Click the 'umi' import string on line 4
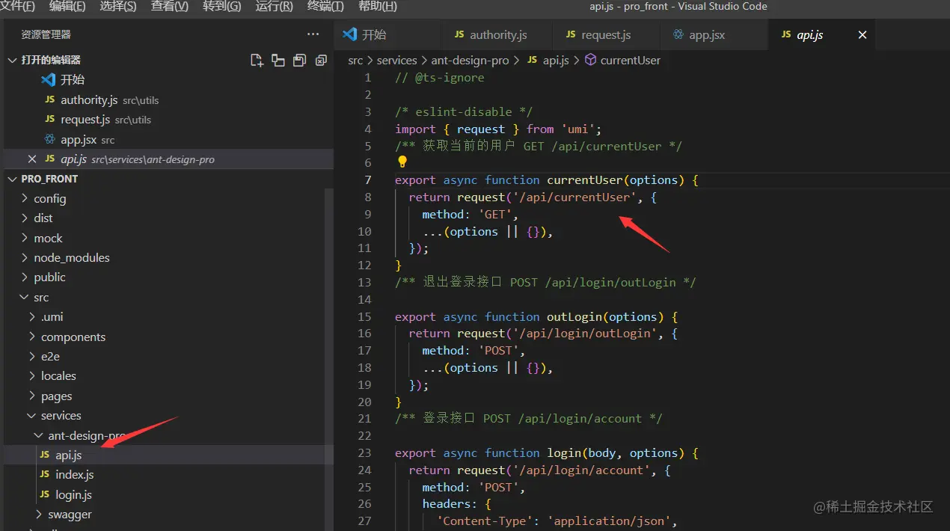950x531 pixels. 577,129
